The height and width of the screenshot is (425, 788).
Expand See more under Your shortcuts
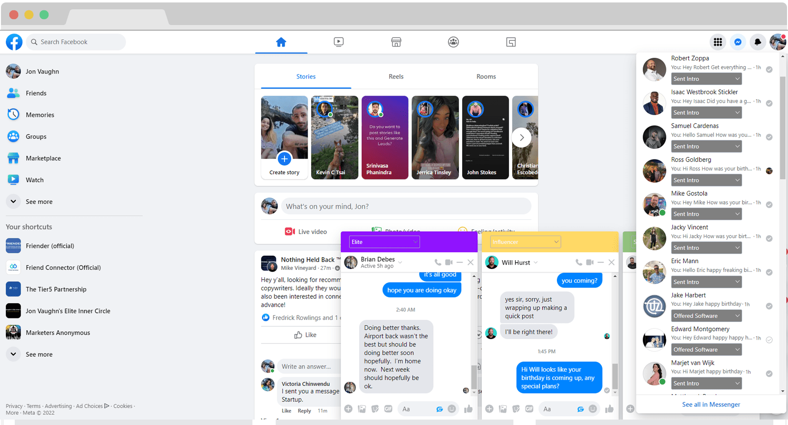39,354
